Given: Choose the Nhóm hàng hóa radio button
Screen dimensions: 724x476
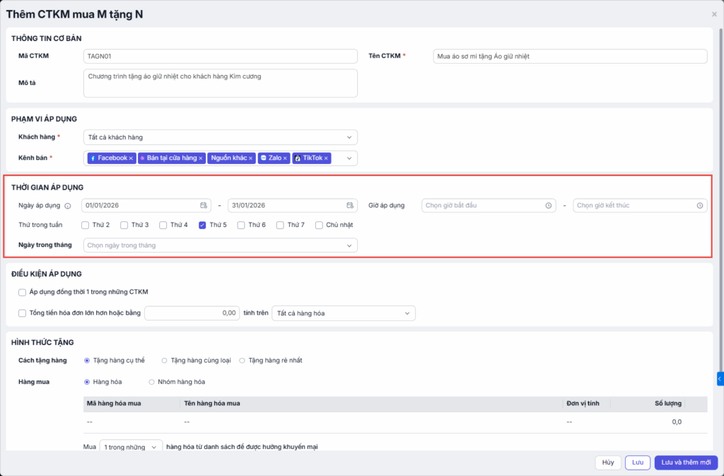Looking at the screenshot, I should pos(151,382).
